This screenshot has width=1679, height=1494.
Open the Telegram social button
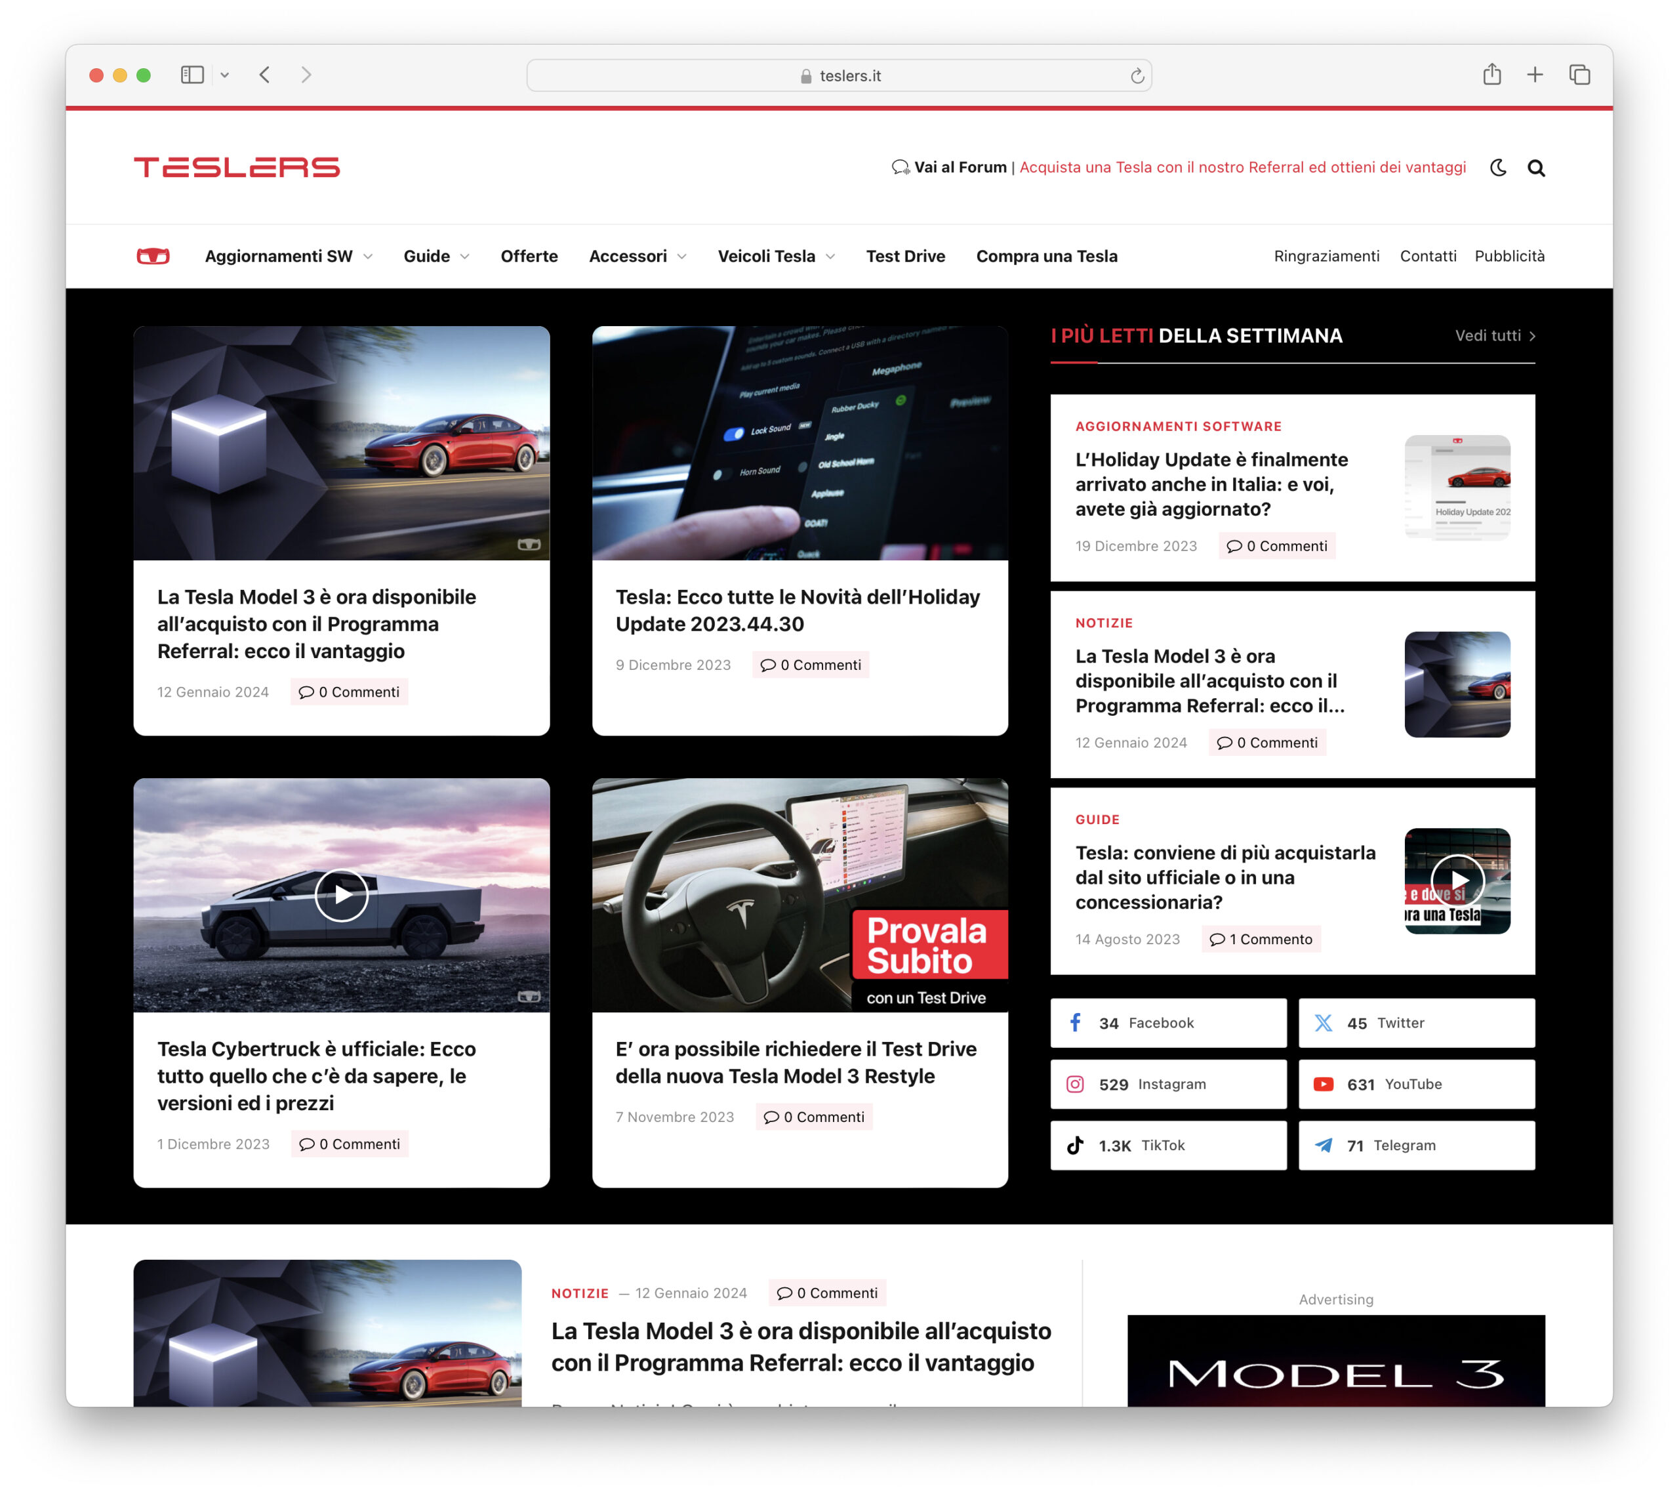[1416, 1146]
